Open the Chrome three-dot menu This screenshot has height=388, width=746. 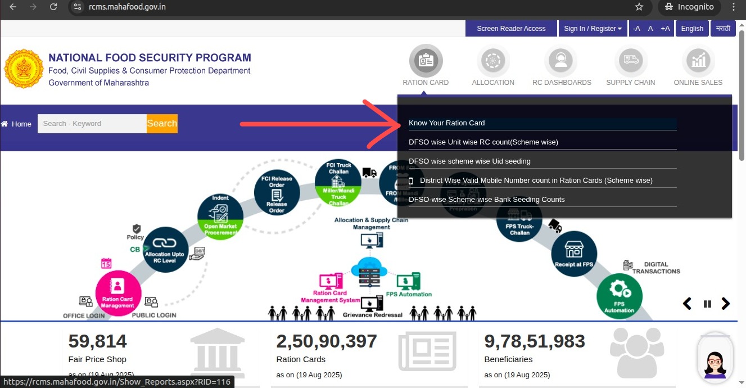733,7
